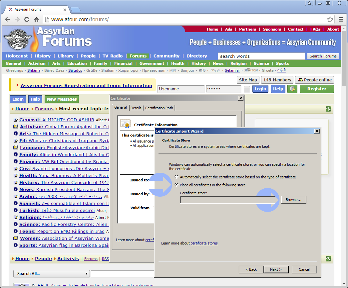
Task: Tick the remember-me checkbox next to password field
Action: pyautogui.click(x=247, y=89)
